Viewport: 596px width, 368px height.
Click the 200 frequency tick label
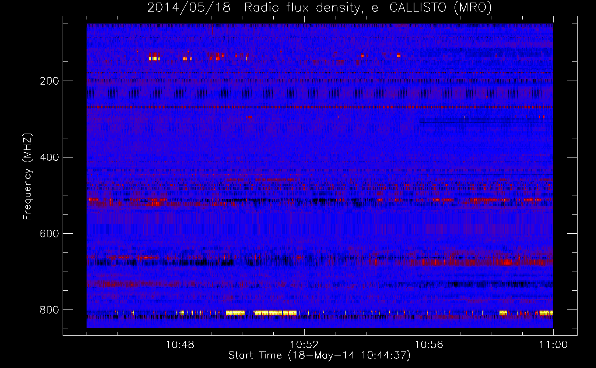49,81
